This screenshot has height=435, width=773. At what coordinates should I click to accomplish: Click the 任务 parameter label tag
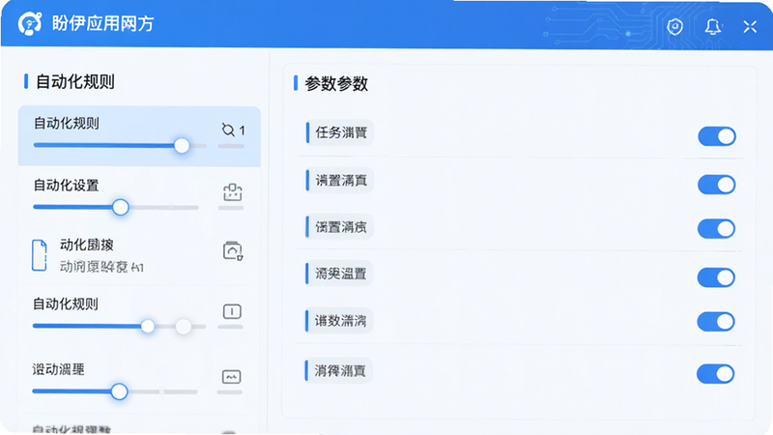[x=340, y=132]
